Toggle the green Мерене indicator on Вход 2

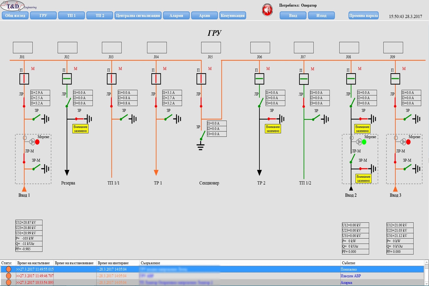point(364,142)
